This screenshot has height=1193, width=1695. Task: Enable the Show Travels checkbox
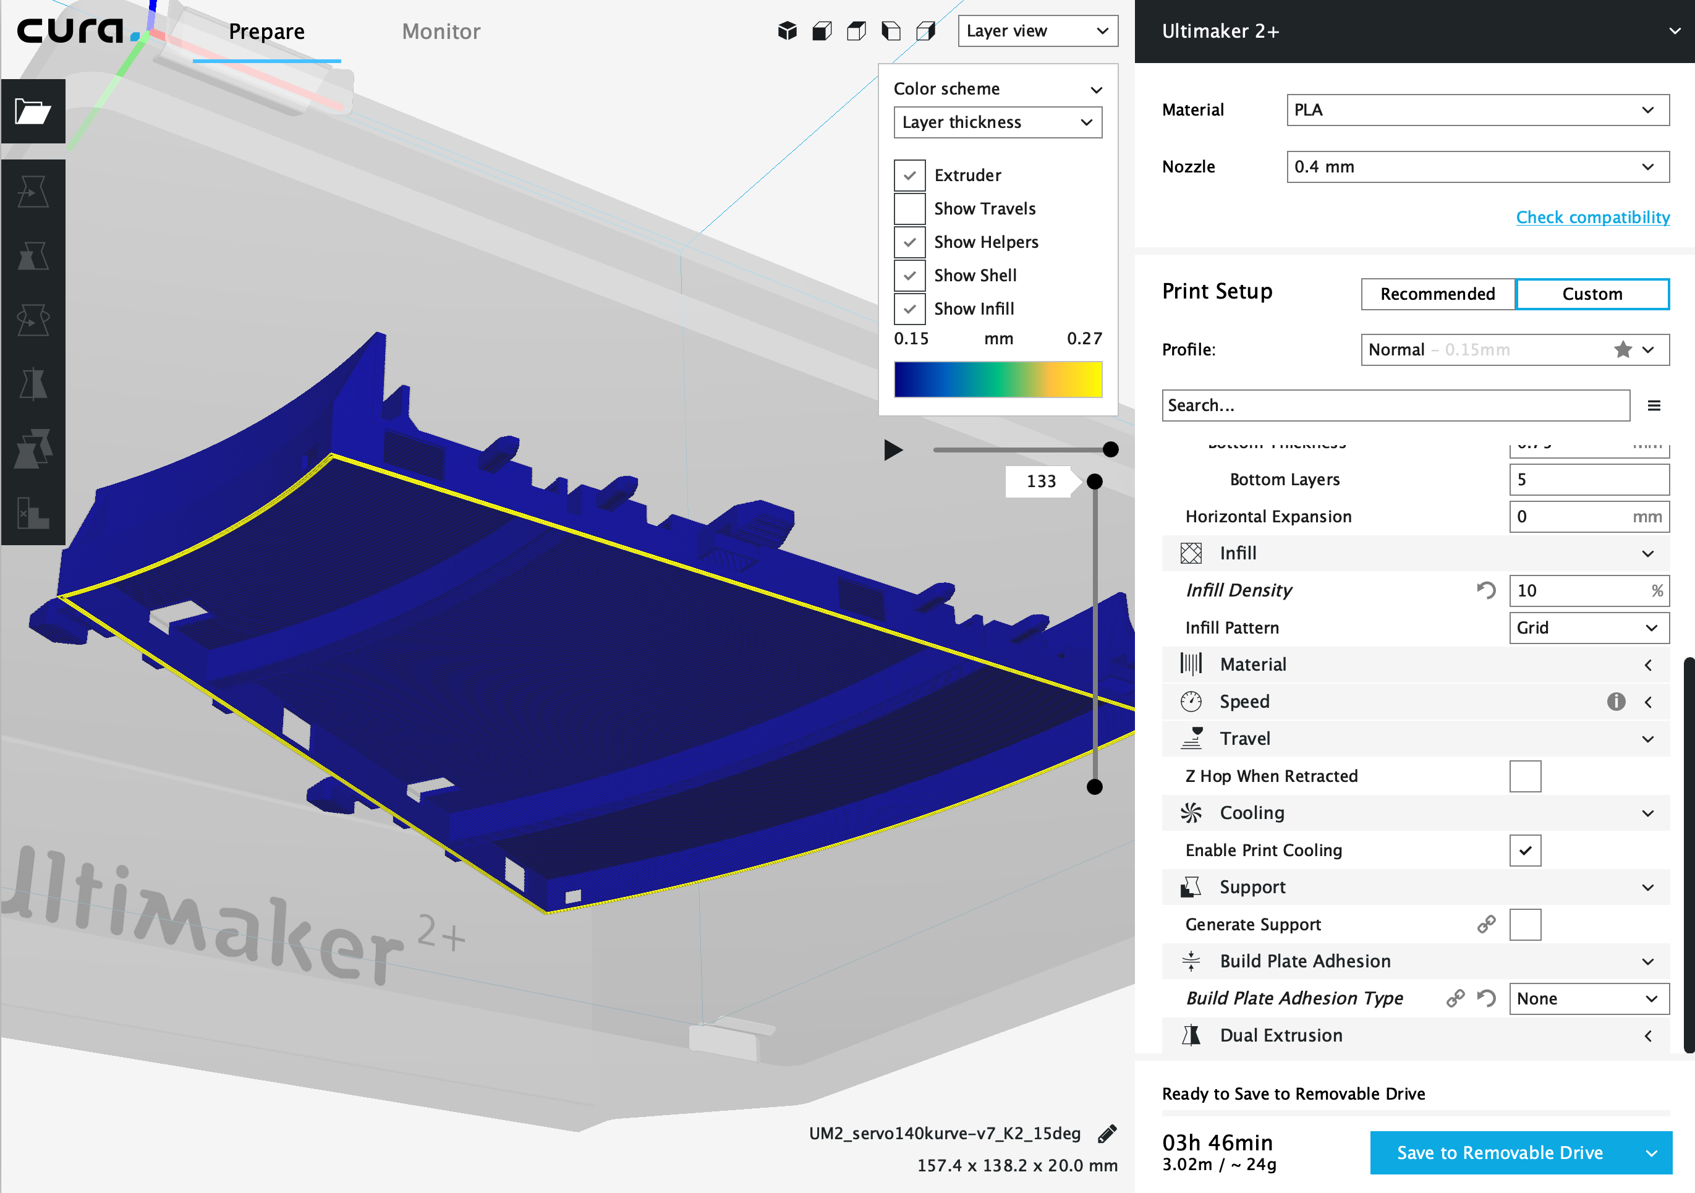pyautogui.click(x=909, y=209)
